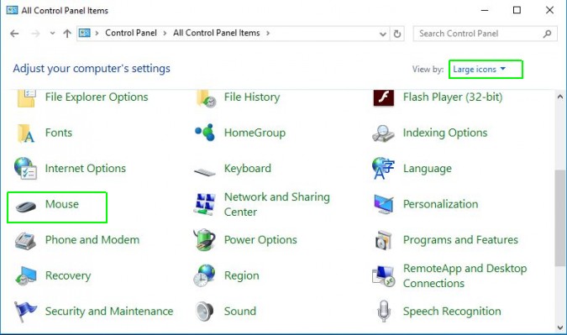Screen dimensions: 567x335
Task: Open the Region link
Action: coord(242,275)
